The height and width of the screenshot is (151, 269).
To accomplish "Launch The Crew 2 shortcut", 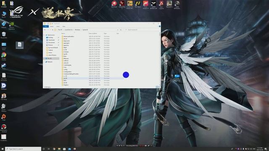I will pos(138,4).
